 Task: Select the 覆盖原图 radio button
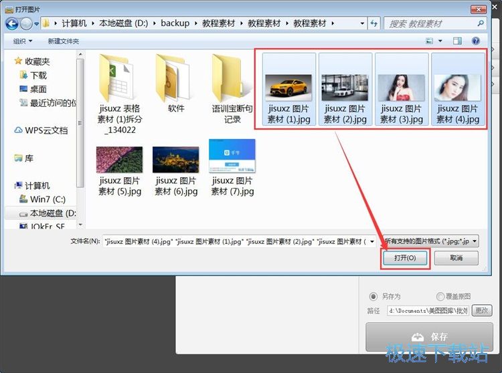pos(440,296)
